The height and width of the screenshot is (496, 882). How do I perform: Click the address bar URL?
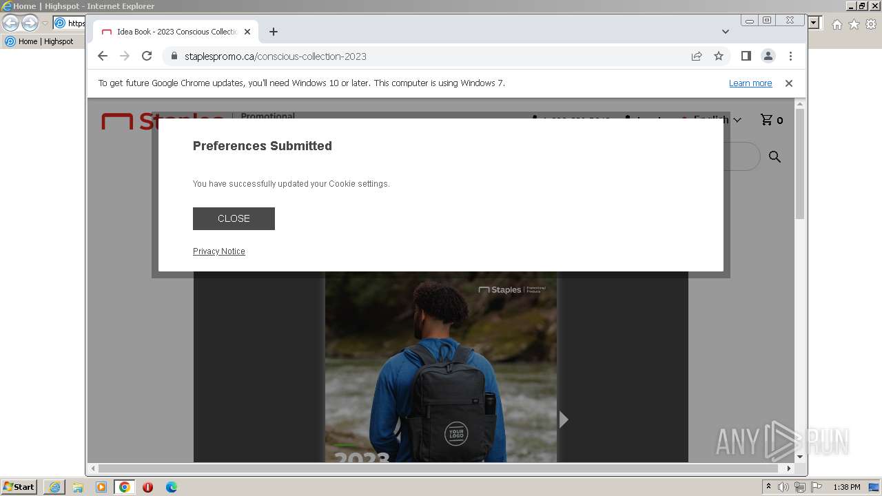pyautogui.click(x=276, y=56)
